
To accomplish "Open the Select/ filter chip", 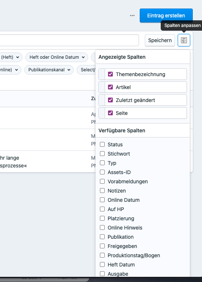I will [86, 70].
